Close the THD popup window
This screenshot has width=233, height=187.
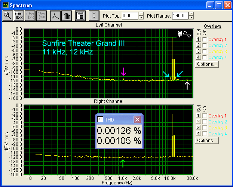[x=137, y=119]
